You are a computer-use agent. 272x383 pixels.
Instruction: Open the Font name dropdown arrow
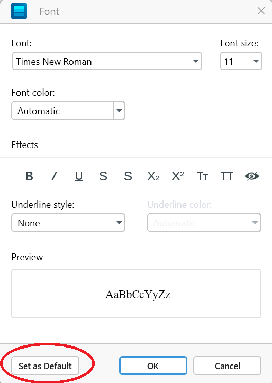[195, 61]
